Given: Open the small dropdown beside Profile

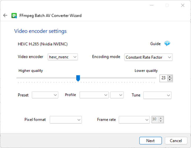Looking at the screenshot, I should (x=117, y=95).
